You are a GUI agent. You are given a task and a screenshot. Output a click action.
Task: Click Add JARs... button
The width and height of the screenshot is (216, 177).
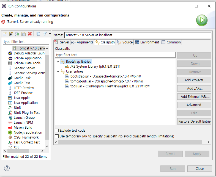194,88
